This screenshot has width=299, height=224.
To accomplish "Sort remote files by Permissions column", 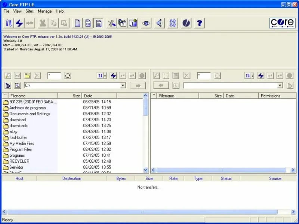I will (277, 96).
